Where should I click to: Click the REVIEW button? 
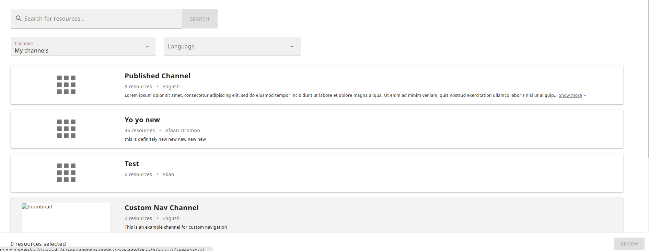[629, 244]
